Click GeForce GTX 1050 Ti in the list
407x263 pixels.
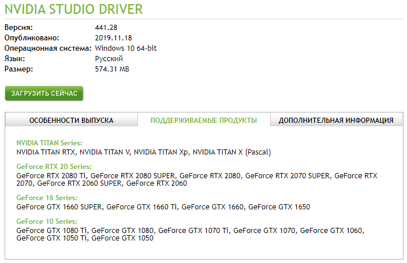point(51,238)
